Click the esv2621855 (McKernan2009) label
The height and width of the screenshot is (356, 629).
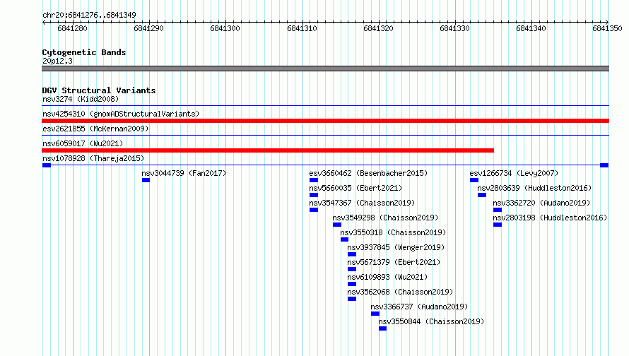coord(95,129)
